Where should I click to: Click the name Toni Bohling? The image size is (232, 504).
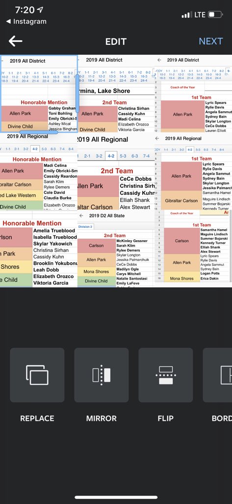pyautogui.click(x=60, y=114)
